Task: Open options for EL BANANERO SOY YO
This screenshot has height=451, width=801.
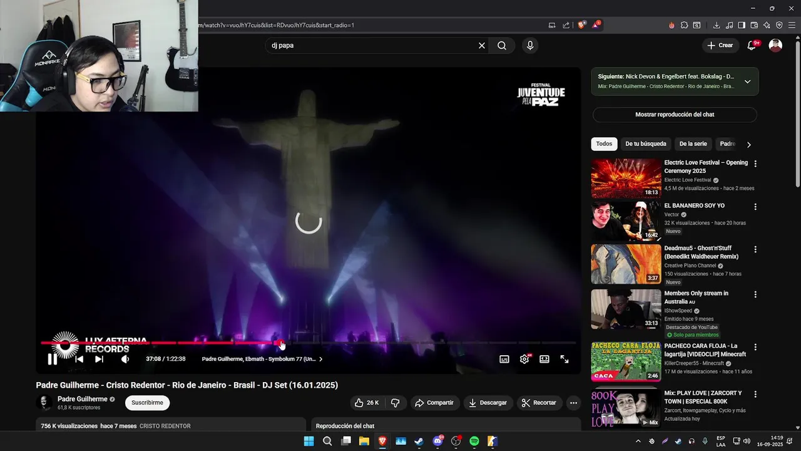Action: click(755, 207)
